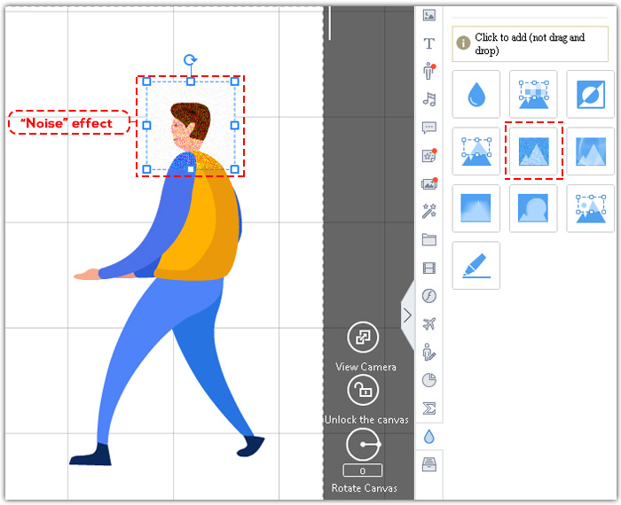Open the magic wand effects icon
This screenshot has width=621, height=505.
[428, 211]
